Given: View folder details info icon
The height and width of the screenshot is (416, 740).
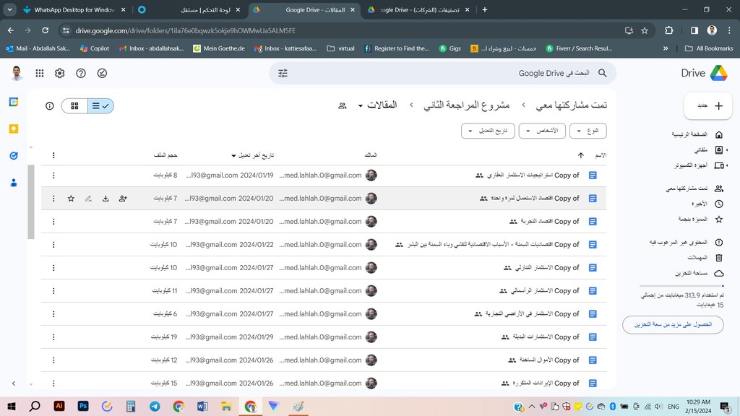Looking at the screenshot, I should [50, 105].
